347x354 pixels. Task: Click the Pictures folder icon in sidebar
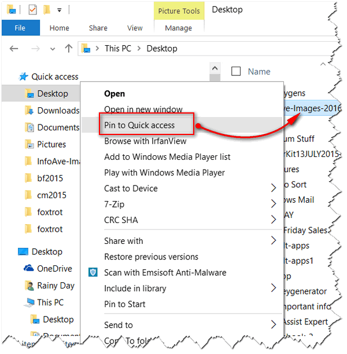[x=29, y=144]
